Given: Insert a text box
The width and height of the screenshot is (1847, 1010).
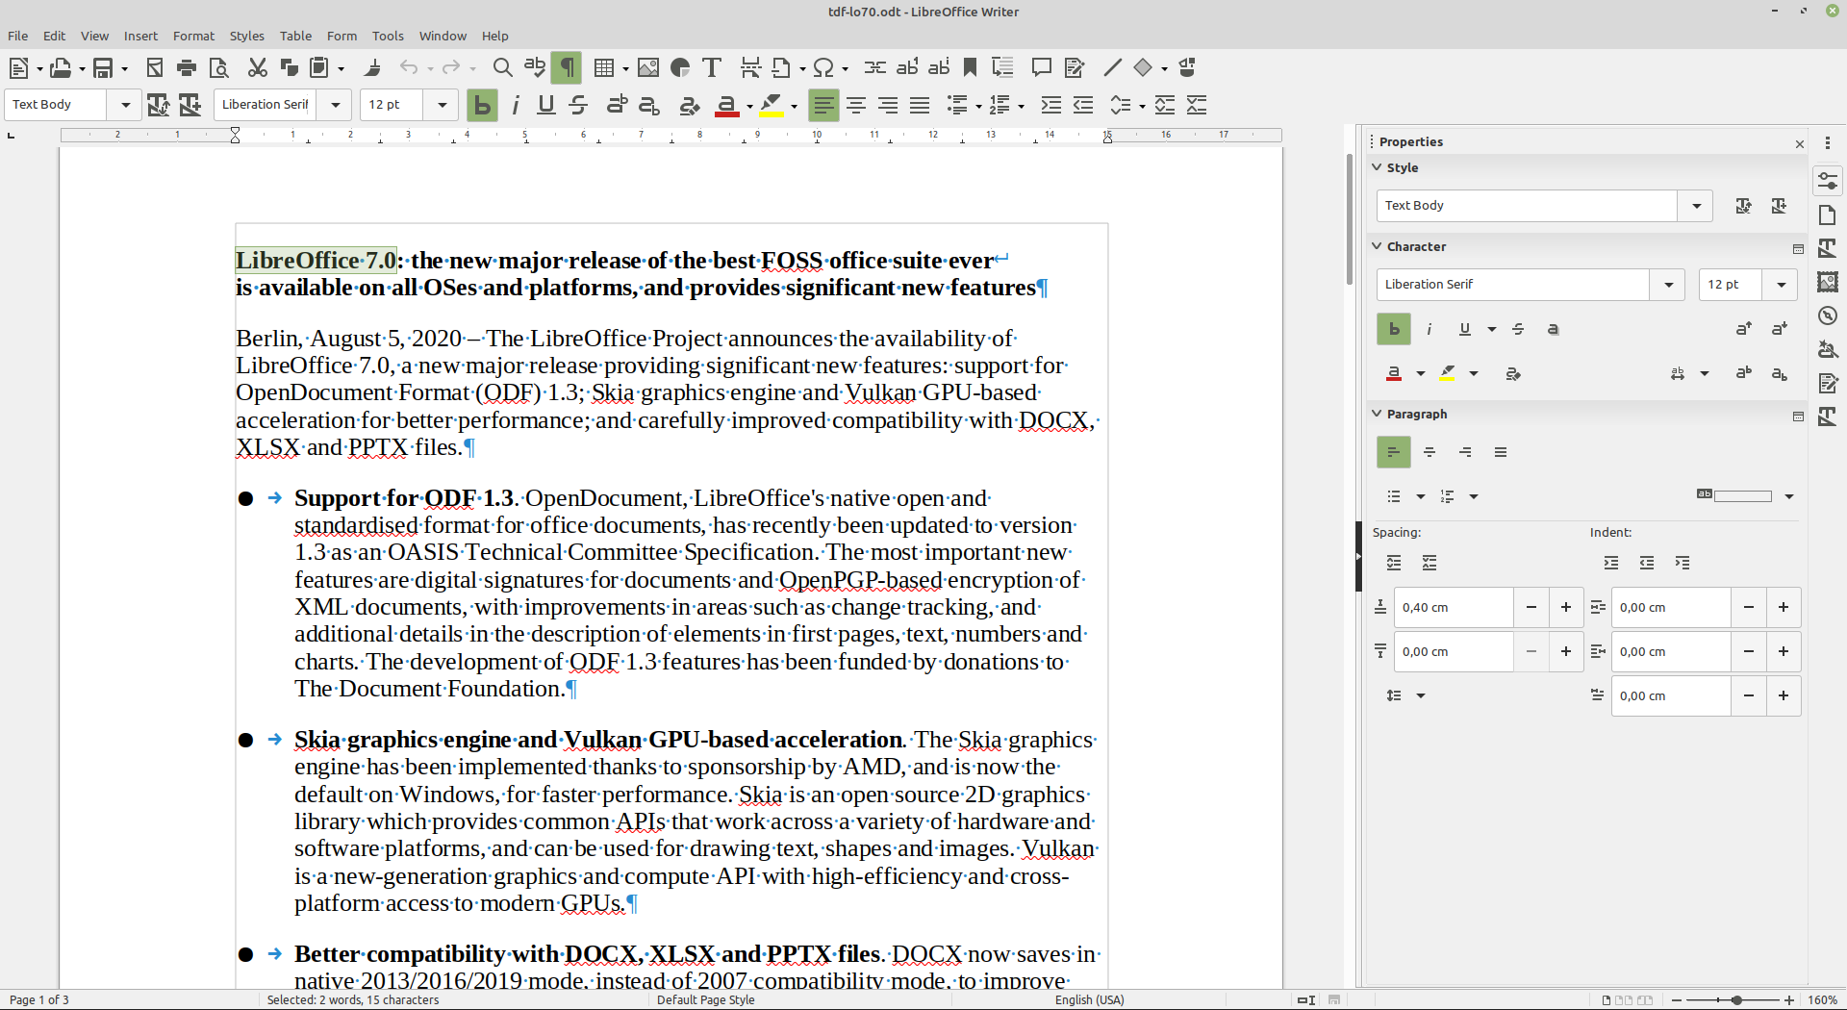Looking at the screenshot, I should point(712,67).
